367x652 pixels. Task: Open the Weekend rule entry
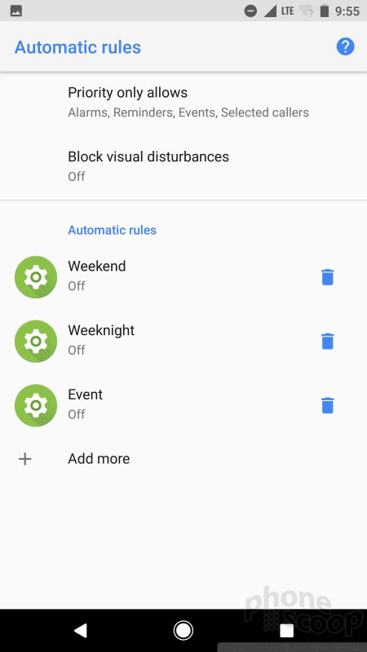pyautogui.click(x=183, y=277)
